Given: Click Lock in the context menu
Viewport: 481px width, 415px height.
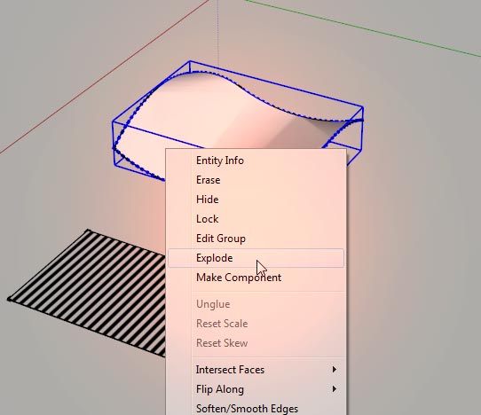Looking at the screenshot, I should tap(256, 219).
